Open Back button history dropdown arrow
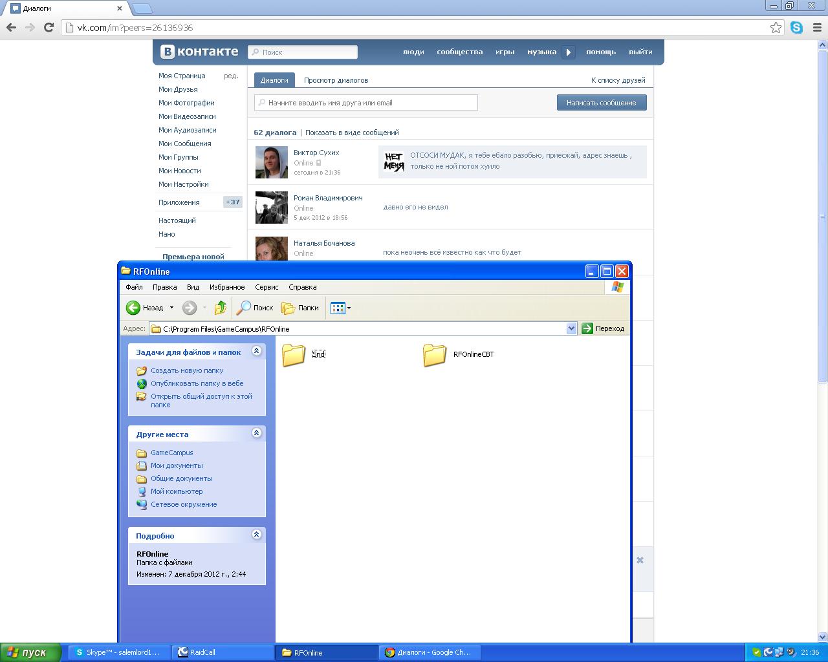 [171, 308]
